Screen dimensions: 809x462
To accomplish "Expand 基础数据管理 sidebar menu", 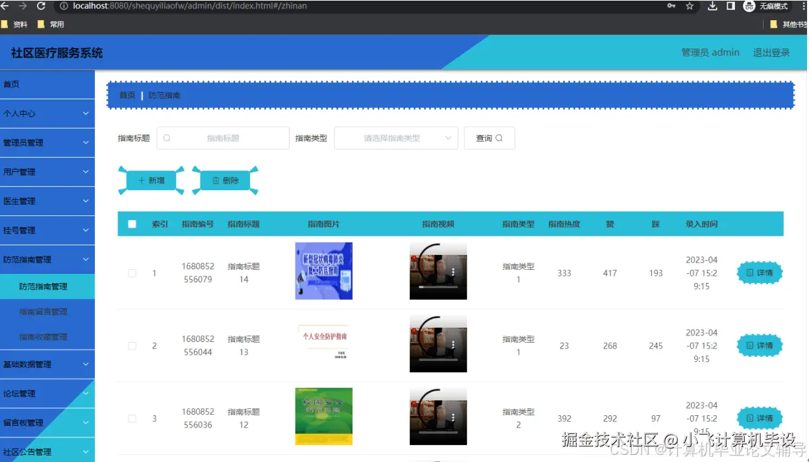I will click(x=47, y=364).
